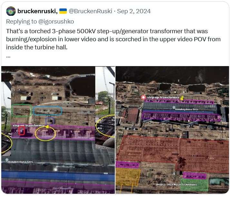Click the green rectangle outline in left image
The height and width of the screenshot is (197, 230).
coord(22,110)
